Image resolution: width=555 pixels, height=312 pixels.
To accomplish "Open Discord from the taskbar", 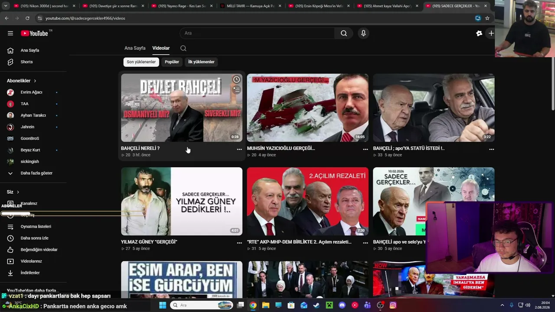I will click(342, 305).
